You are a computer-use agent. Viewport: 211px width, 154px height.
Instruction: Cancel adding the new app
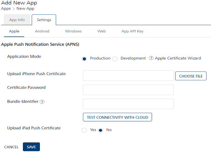[11, 147]
